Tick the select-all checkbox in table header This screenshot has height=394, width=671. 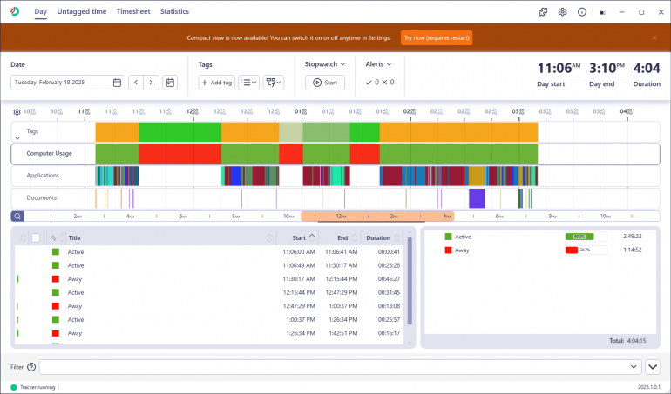click(x=36, y=237)
